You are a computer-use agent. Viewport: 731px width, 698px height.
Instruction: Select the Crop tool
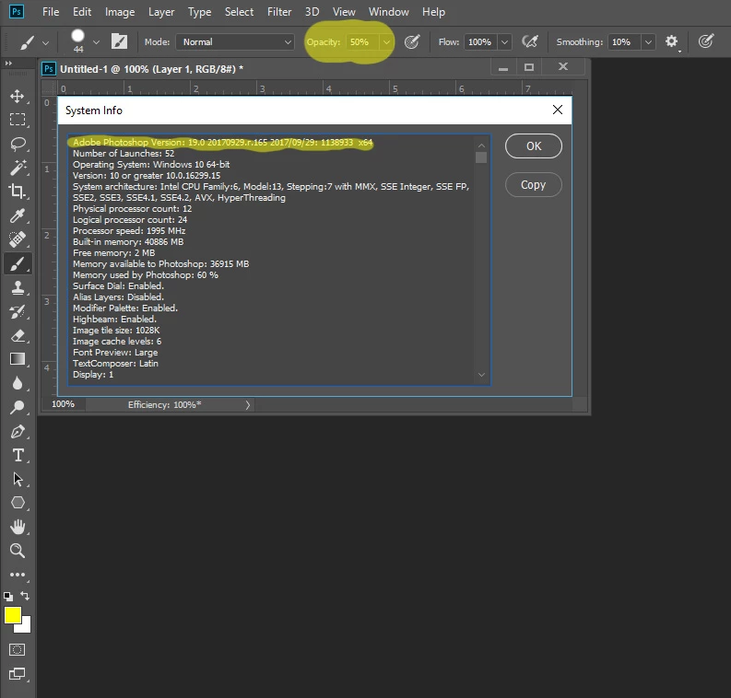(18, 191)
